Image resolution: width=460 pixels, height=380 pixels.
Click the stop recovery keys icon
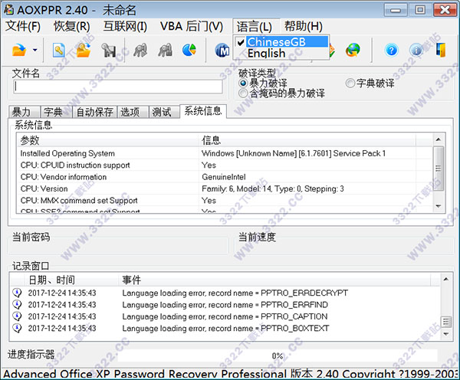coord(165,50)
